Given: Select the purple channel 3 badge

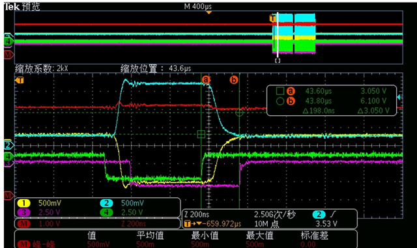Looking at the screenshot, I should [x=23, y=212].
